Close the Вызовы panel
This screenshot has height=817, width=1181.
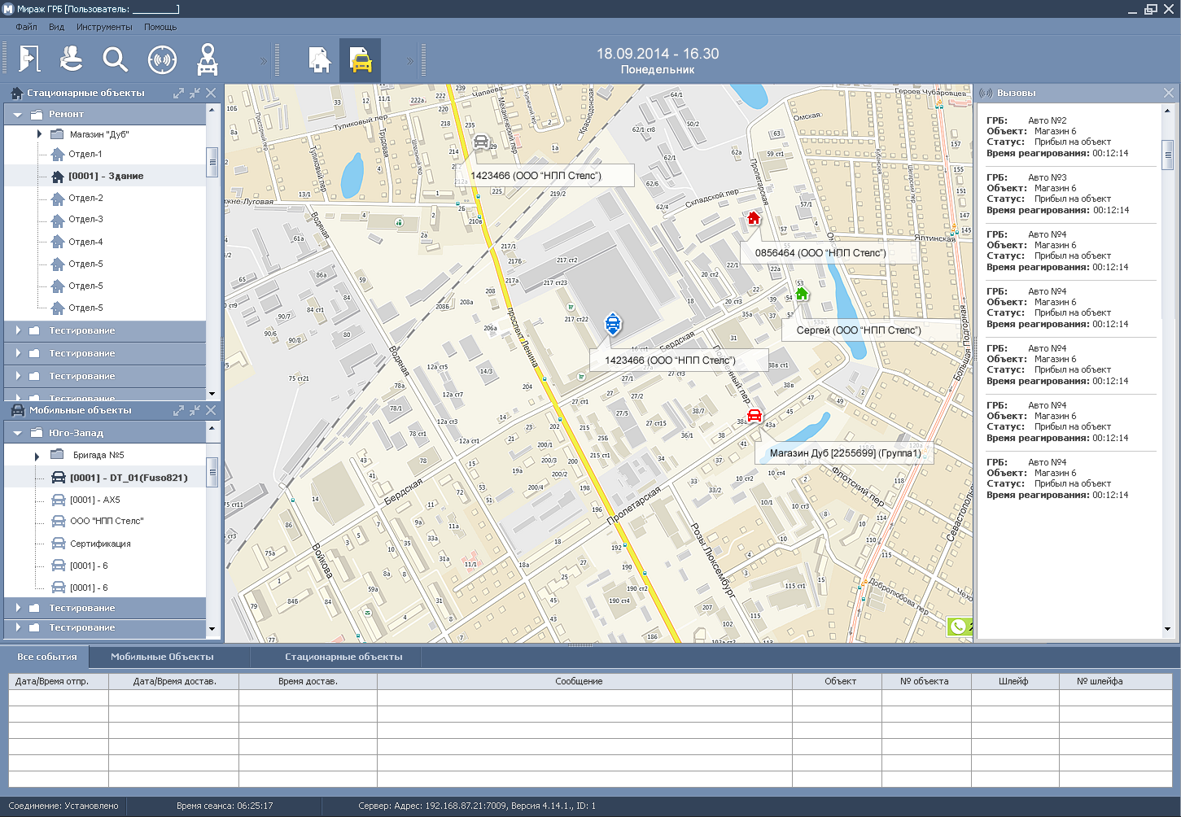point(1168,93)
